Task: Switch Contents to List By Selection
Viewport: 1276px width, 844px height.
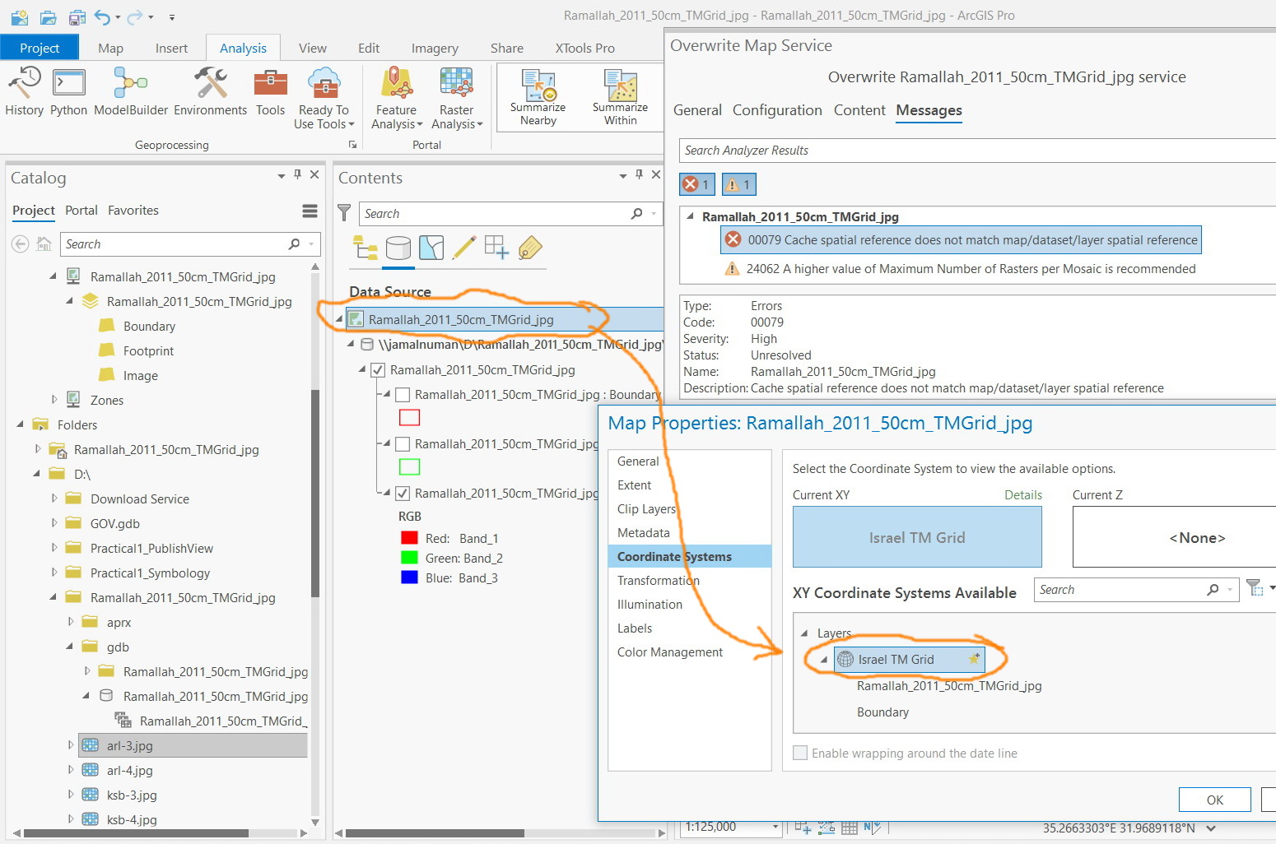Action: tap(431, 248)
